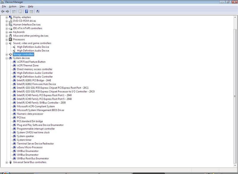Select Intel(R) ICH9 Family PCI Express Root Port 5 - 2948
This screenshot has width=238, height=174.
click(44, 99)
